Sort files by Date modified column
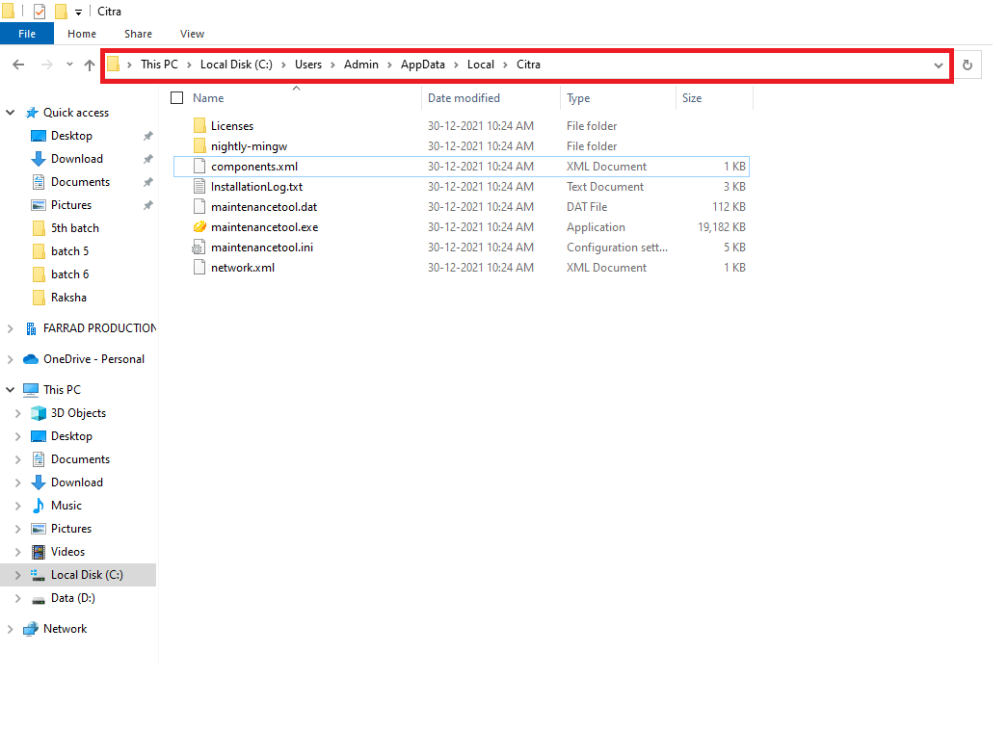Image resolution: width=1008 pixels, height=730 pixels. point(464,98)
